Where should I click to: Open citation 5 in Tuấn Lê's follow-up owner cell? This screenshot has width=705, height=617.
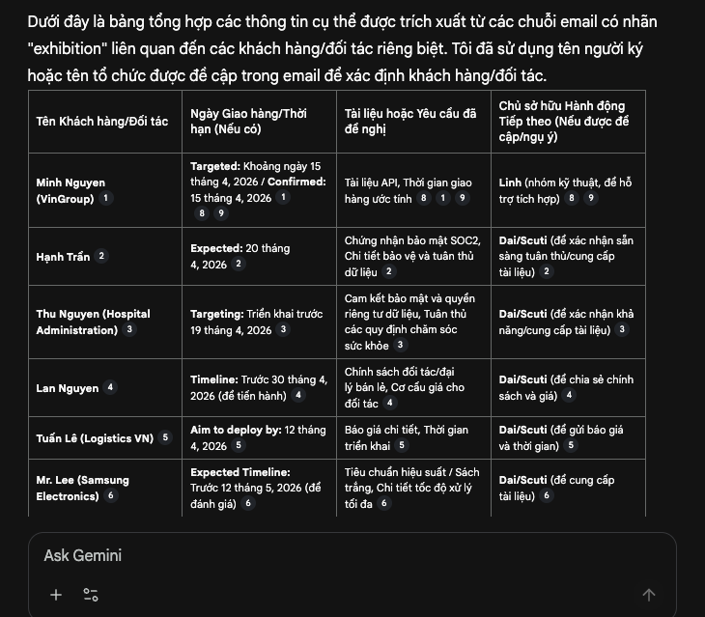(571, 445)
